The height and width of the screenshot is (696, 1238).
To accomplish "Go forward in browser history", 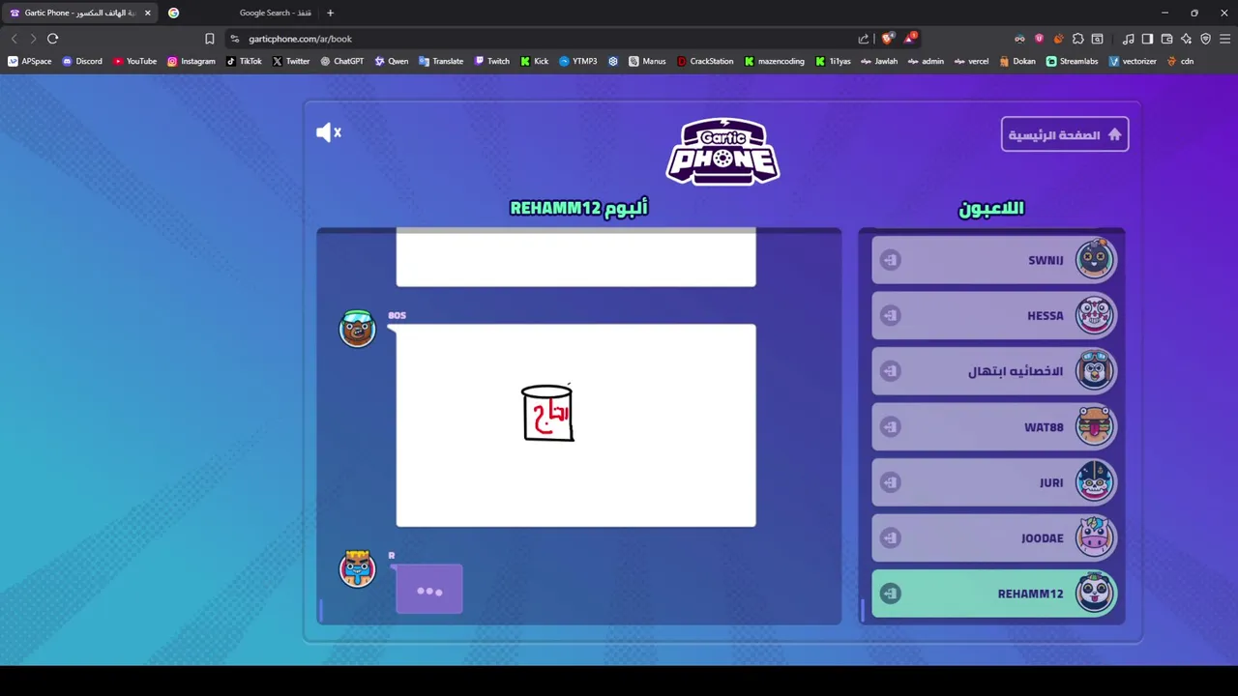I will (x=33, y=39).
